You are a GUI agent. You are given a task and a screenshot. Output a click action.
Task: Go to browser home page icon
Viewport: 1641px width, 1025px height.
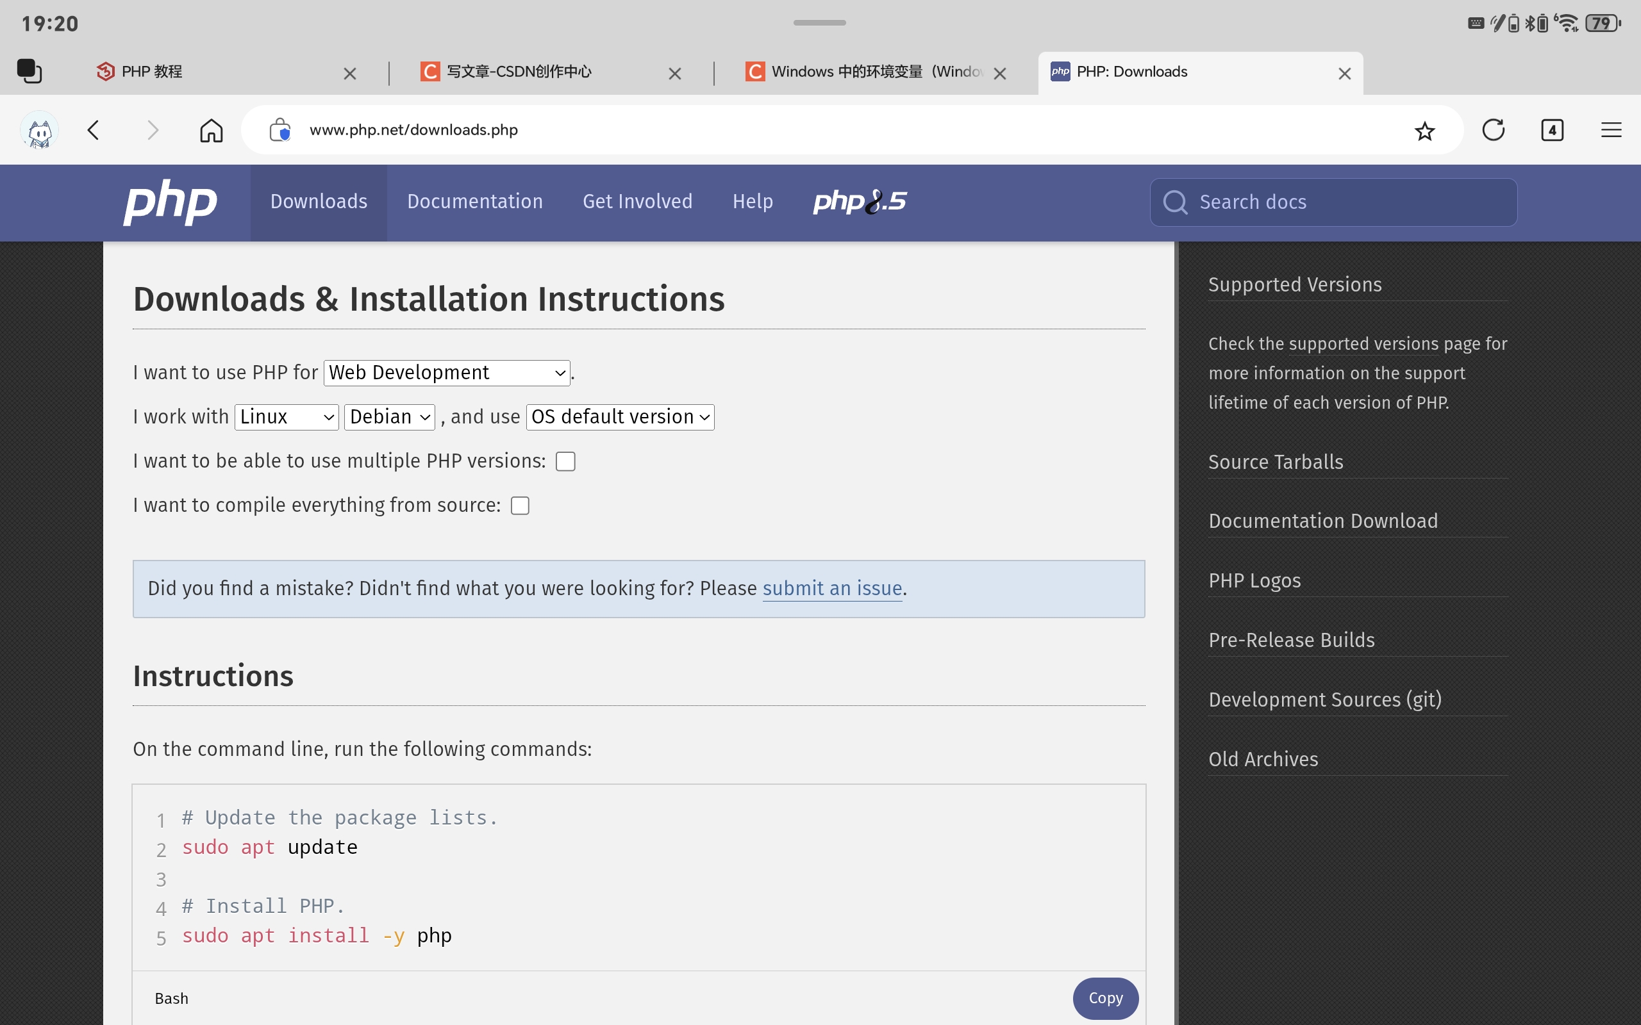point(211,130)
